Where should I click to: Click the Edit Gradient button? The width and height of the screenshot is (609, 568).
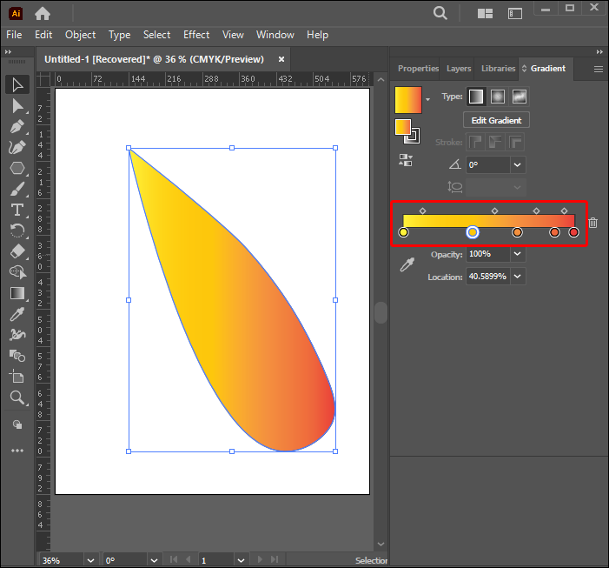pyautogui.click(x=496, y=120)
